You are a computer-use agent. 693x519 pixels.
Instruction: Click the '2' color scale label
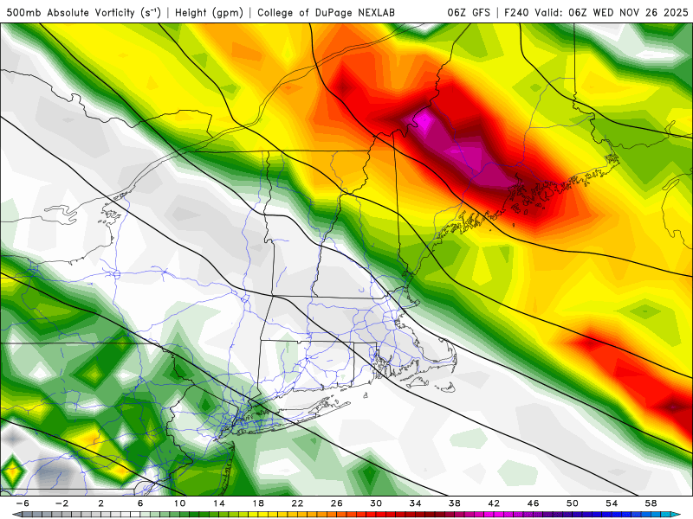(101, 503)
